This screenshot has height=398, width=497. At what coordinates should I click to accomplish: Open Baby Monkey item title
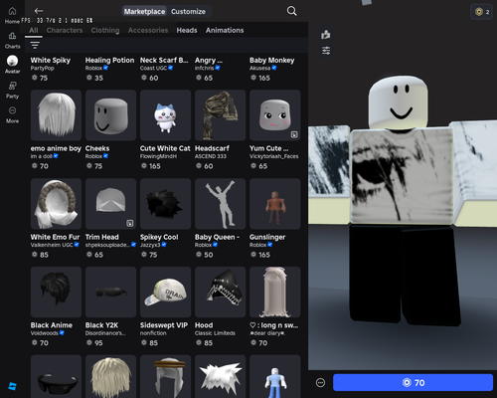pyautogui.click(x=271, y=61)
